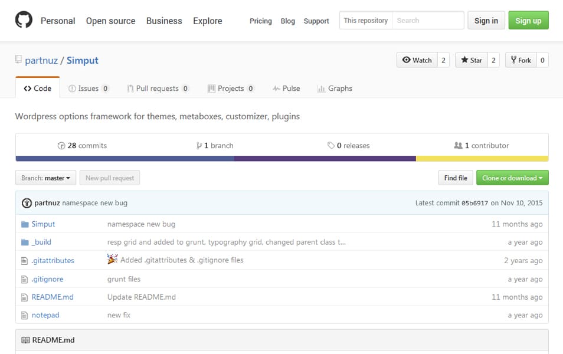Open the Business navigation item

(x=164, y=21)
